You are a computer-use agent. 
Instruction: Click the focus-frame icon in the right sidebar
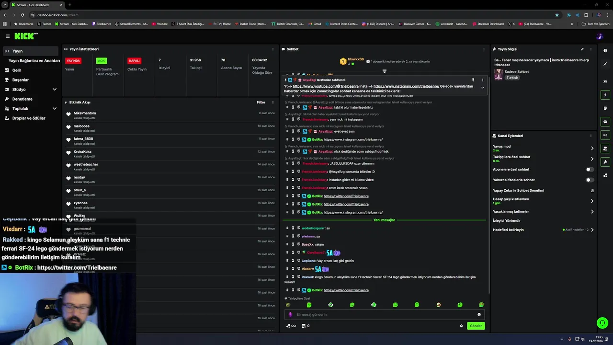click(605, 81)
